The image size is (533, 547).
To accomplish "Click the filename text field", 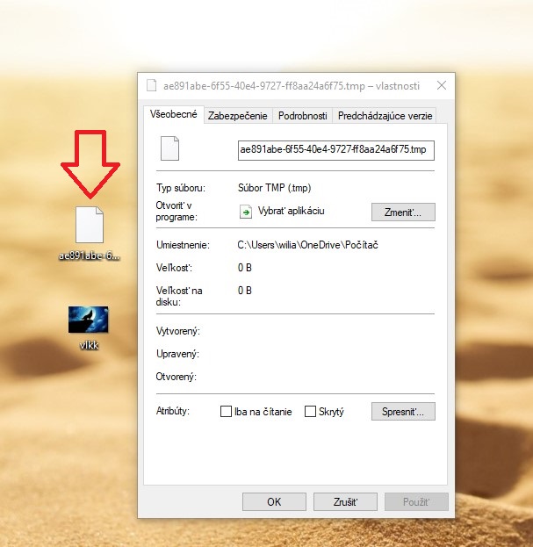I will click(x=336, y=149).
